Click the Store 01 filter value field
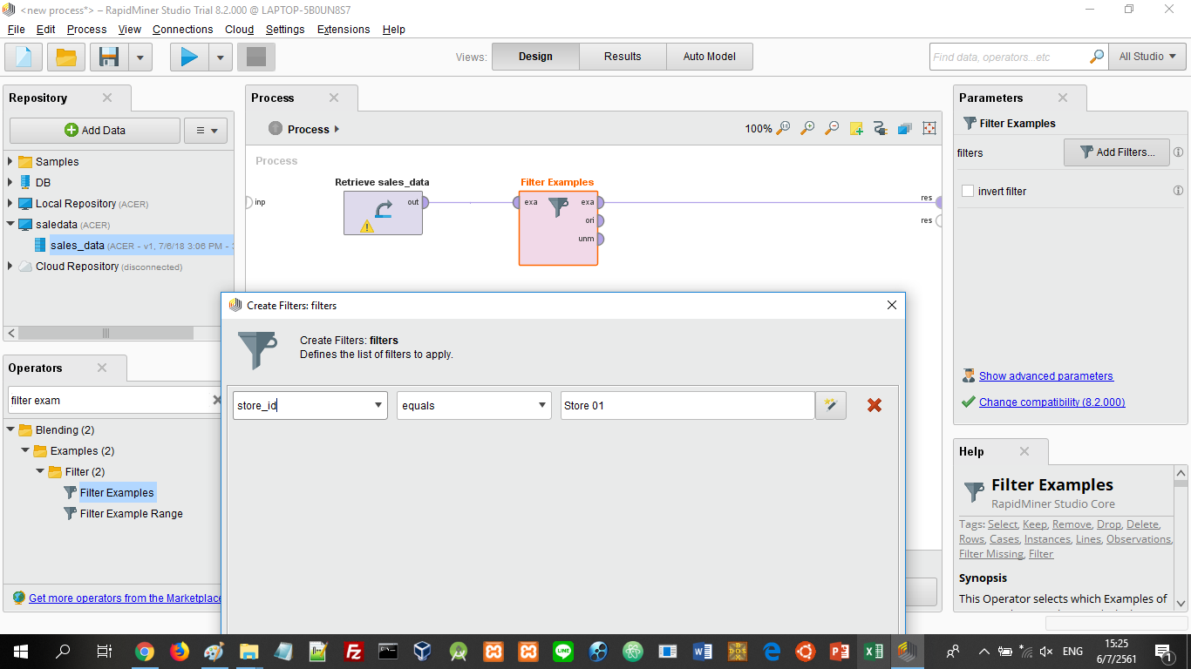Screen dimensions: 1191x669 (687, 405)
